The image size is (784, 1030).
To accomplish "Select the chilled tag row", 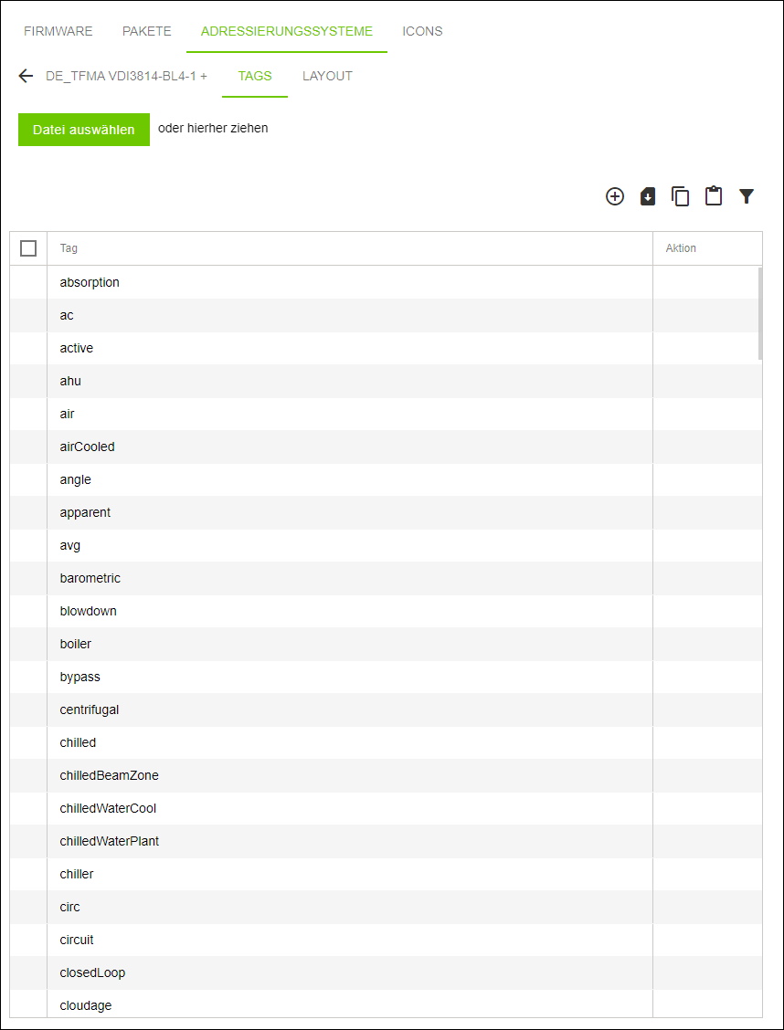I will coord(386,742).
